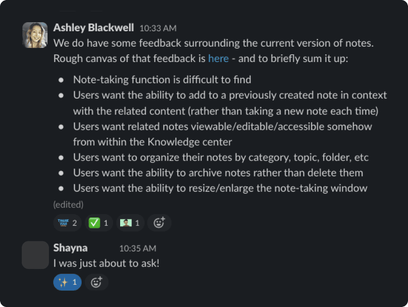Click the person emoji reaction with count 1
The height and width of the screenshot is (307, 408).
[x=130, y=223]
